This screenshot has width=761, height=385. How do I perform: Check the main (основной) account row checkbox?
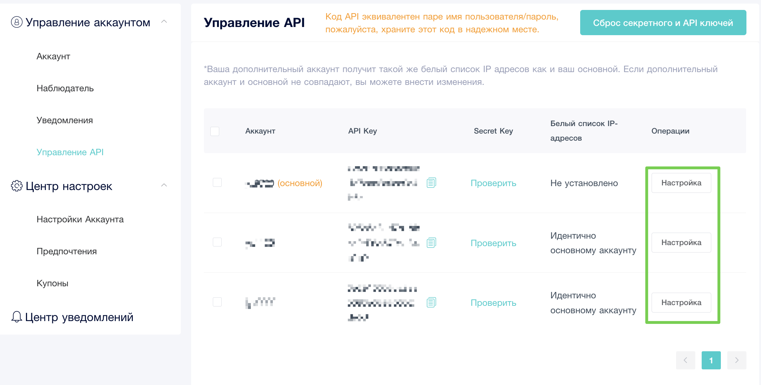[x=217, y=183]
